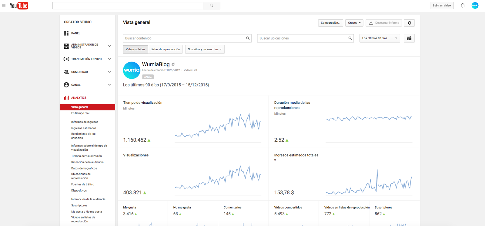Click the Analytics heading in sidebar
Viewport: 485px width, 226px height.
[x=79, y=98]
